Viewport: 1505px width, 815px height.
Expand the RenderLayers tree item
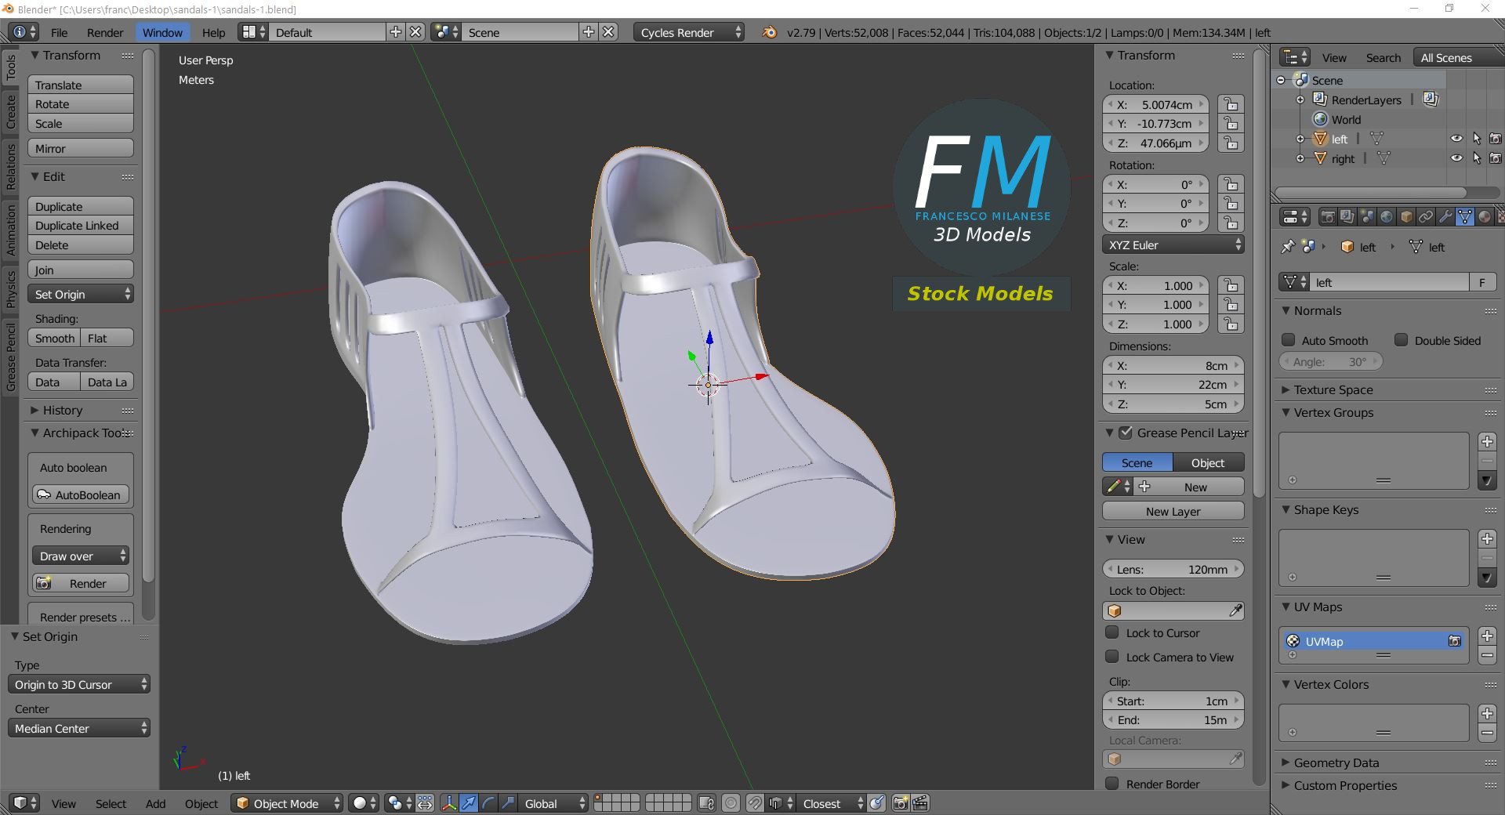pyautogui.click(x=1300, y=100)
